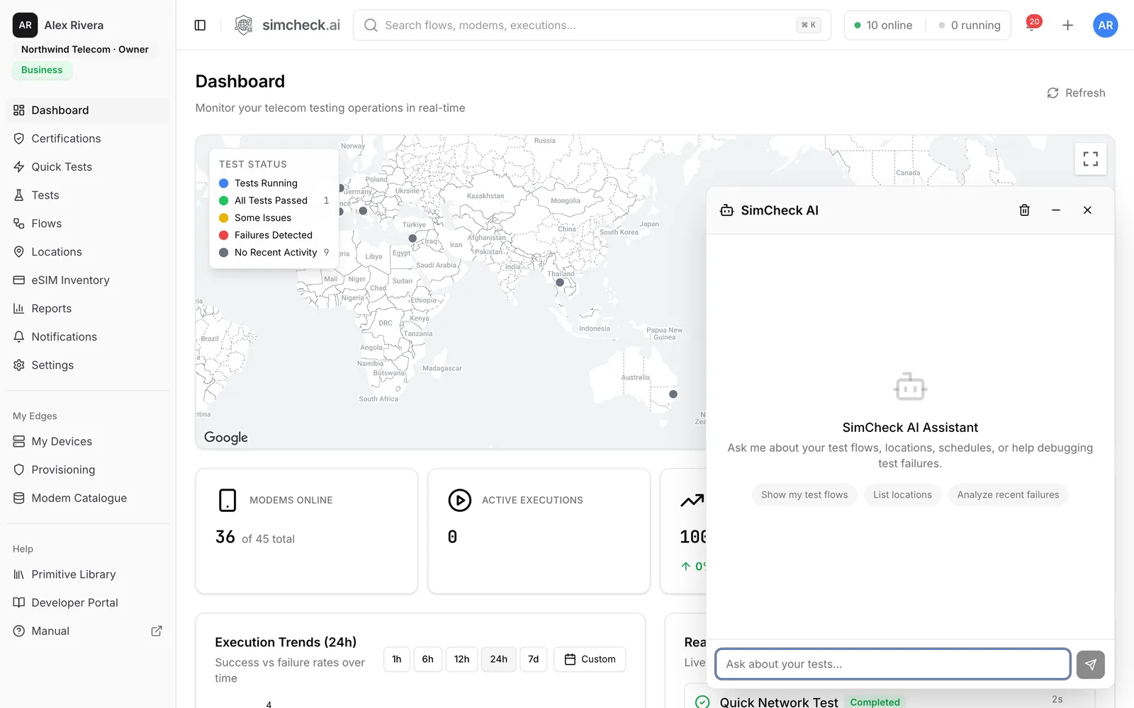
Task: Open Settings in the sidebar
Action: tap(88, 365)
